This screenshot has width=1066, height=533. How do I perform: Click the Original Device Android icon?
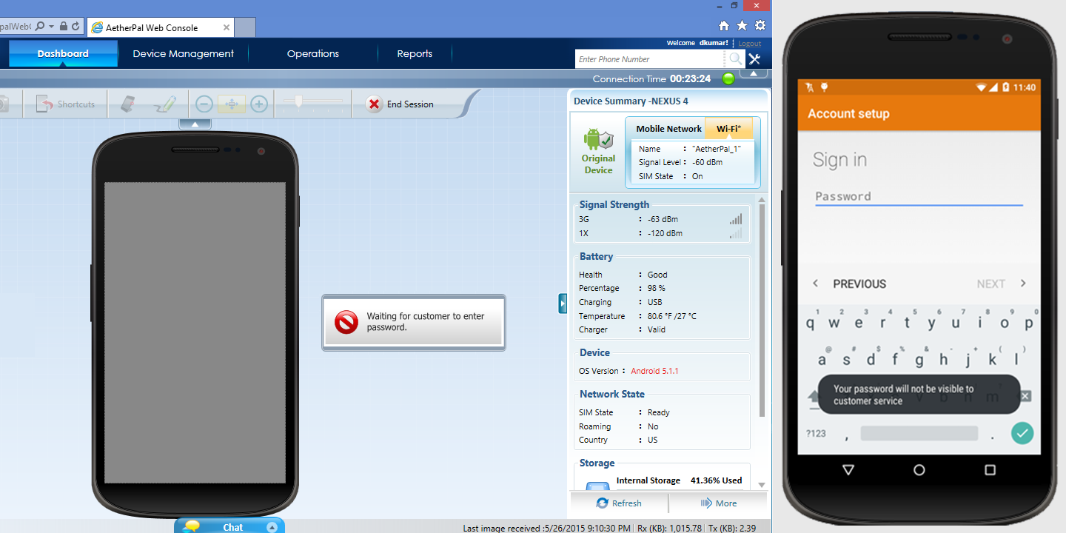click(x=598, y=139)
